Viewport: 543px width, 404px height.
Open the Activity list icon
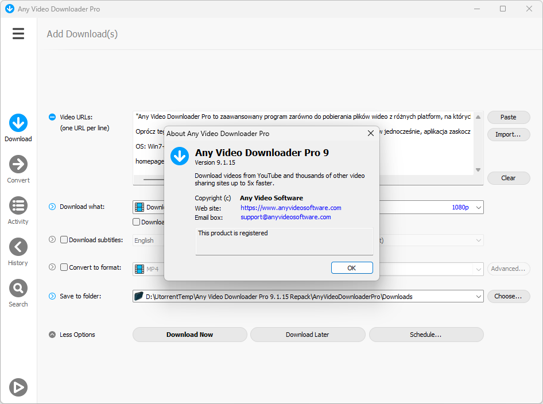18,205
